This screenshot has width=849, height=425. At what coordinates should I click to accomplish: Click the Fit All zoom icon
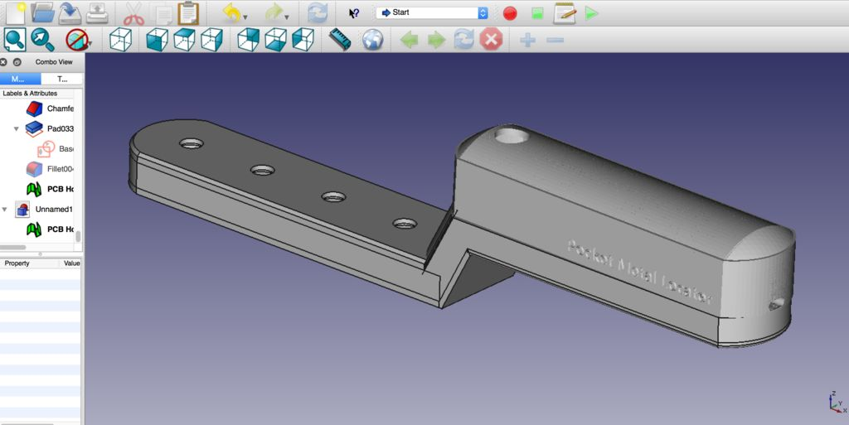(x=15, y=39)
